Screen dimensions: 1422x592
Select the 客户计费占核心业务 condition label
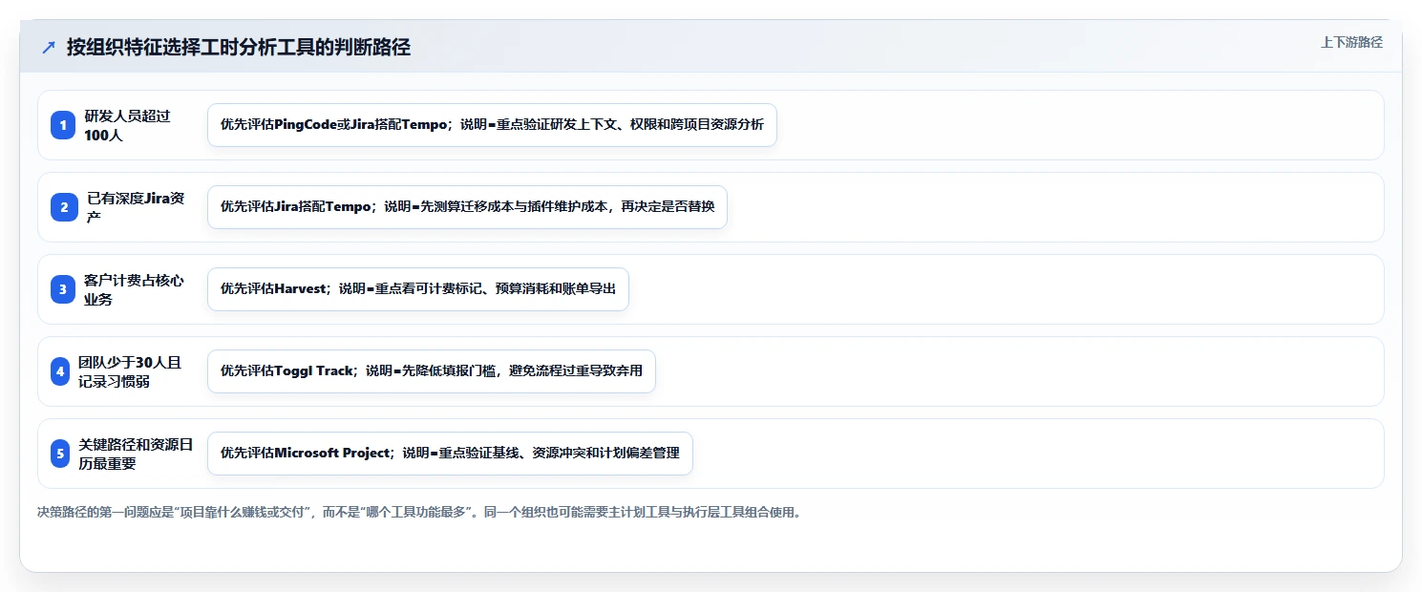(134, 289)
